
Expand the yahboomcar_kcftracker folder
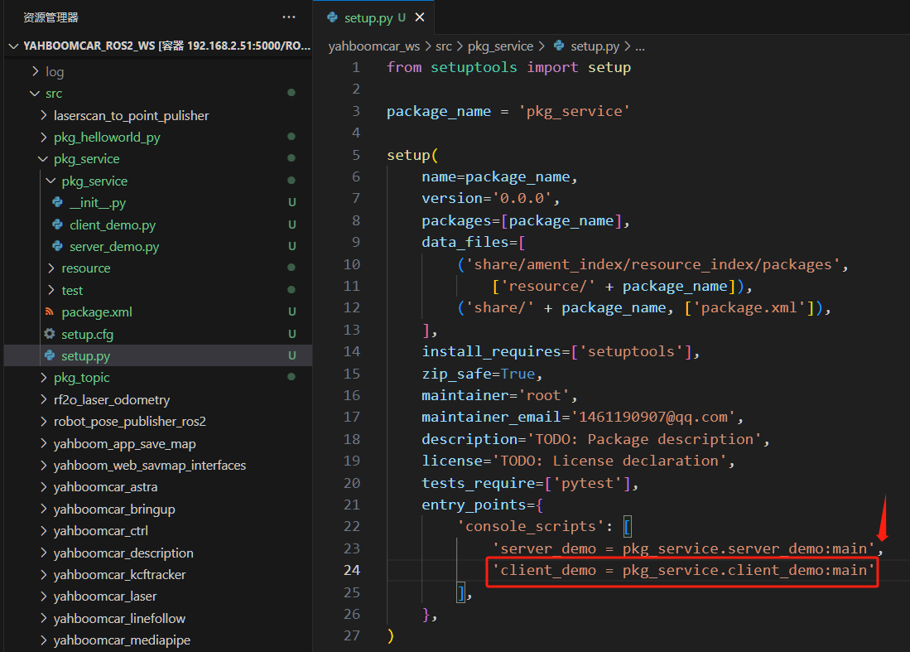point(44,574)
